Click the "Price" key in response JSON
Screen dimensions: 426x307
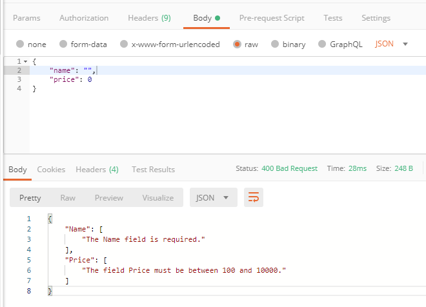coord(79,260)
